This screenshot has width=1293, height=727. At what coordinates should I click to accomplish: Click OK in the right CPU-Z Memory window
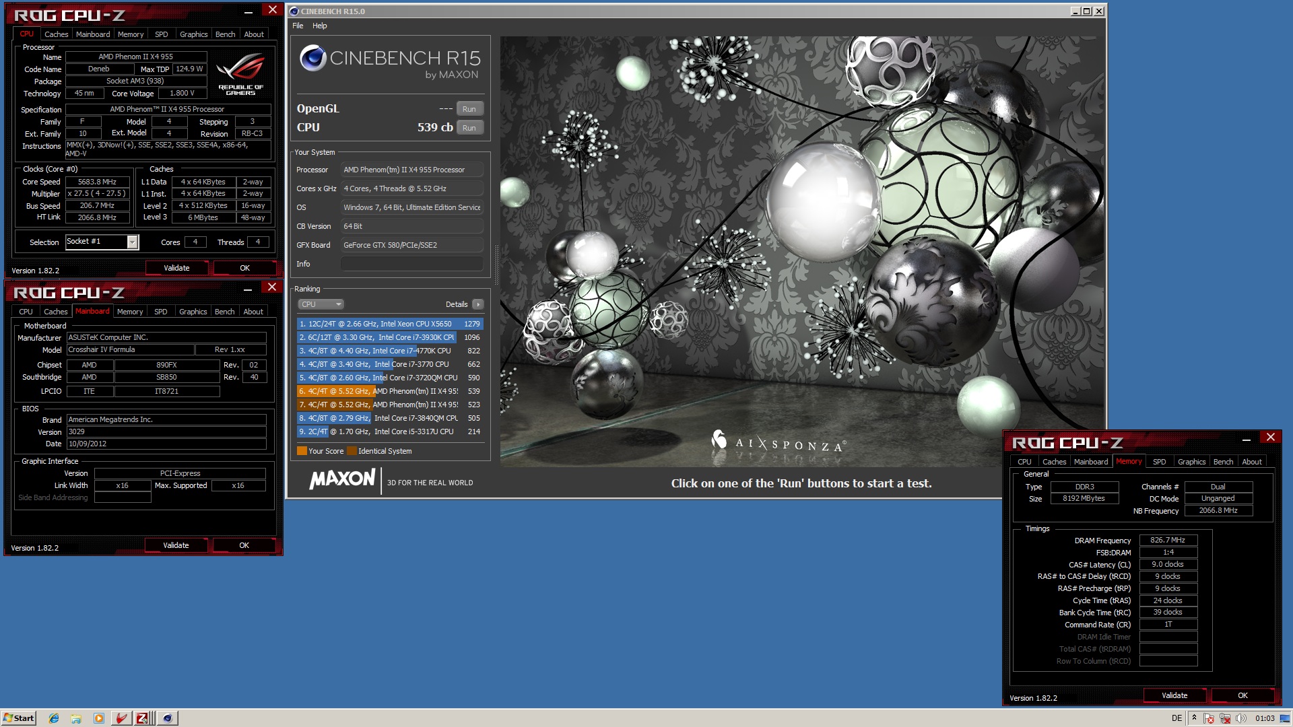click(1242, 695)
